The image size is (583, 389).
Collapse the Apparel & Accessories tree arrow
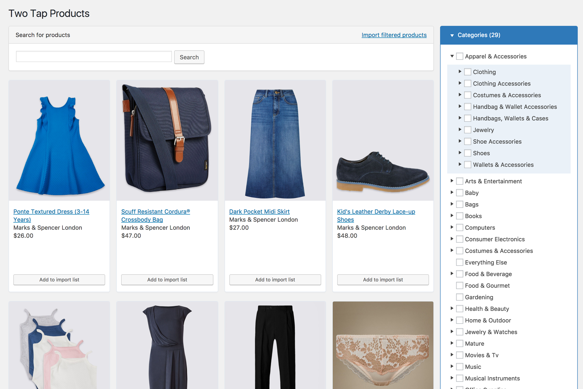452,56
